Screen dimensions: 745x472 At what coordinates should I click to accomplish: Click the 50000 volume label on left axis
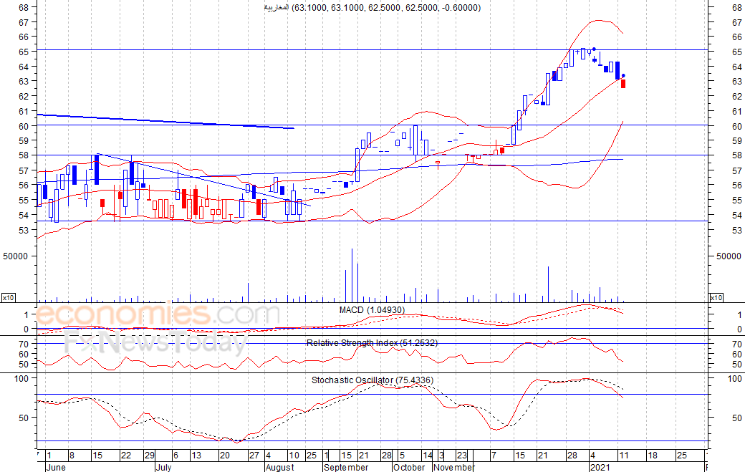[15, 256]
